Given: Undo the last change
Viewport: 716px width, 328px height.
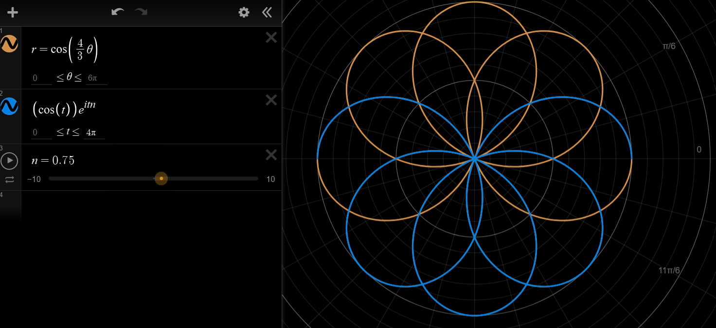Looking at the screenshot, I should [x=118, y=12].
